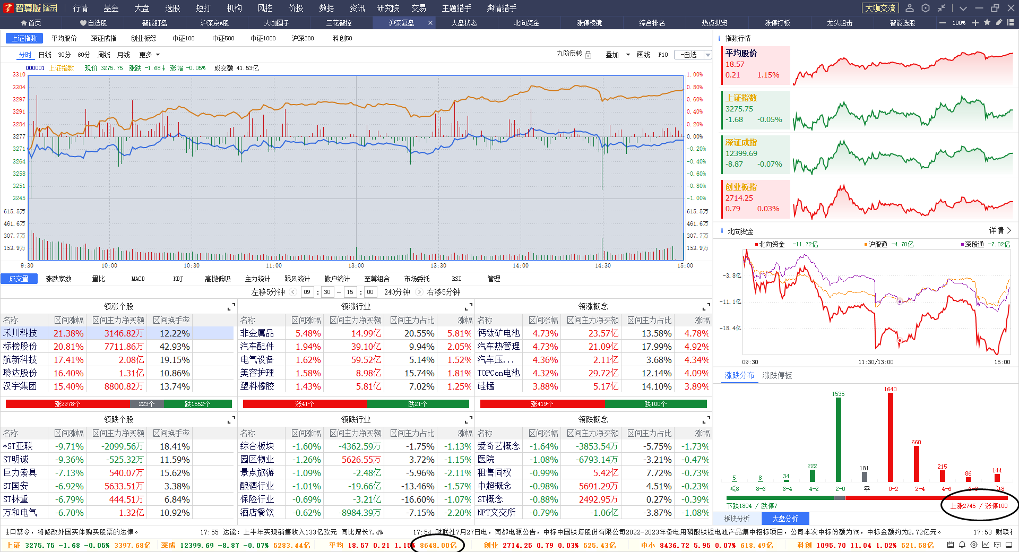
Task: Click the target locate icon
Action: point(974,545)
